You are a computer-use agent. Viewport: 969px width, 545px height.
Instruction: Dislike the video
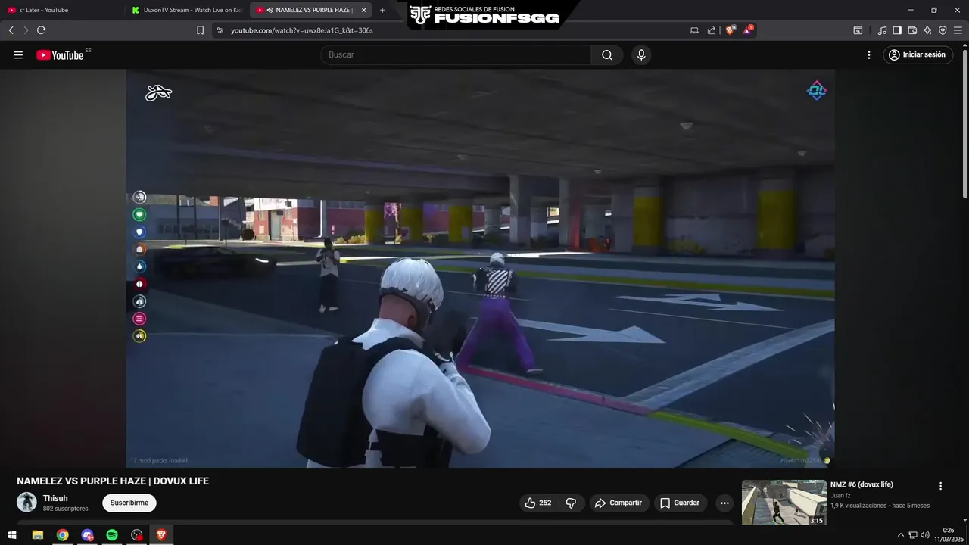571,503
